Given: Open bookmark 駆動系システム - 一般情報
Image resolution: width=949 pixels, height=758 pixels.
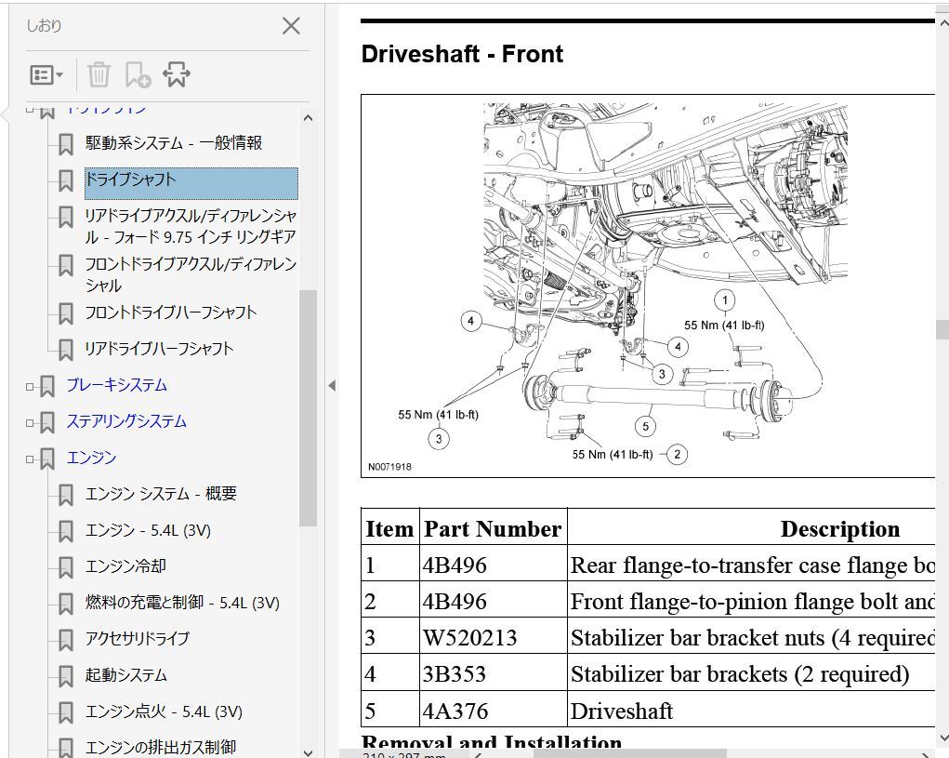Looking at the screenshot, I should (x=173, y=143).
